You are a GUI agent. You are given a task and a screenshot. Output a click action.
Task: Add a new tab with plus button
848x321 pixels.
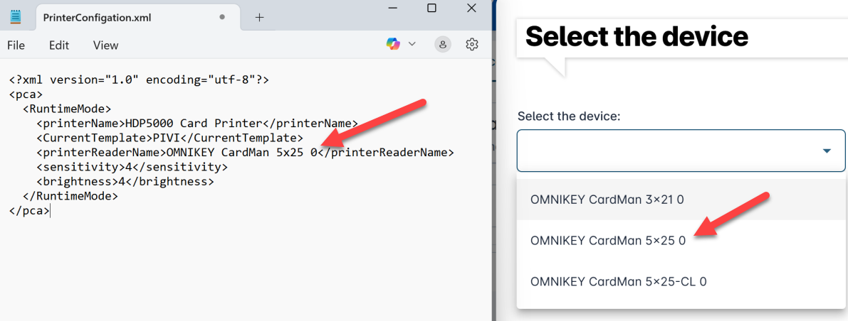point(259,17)
